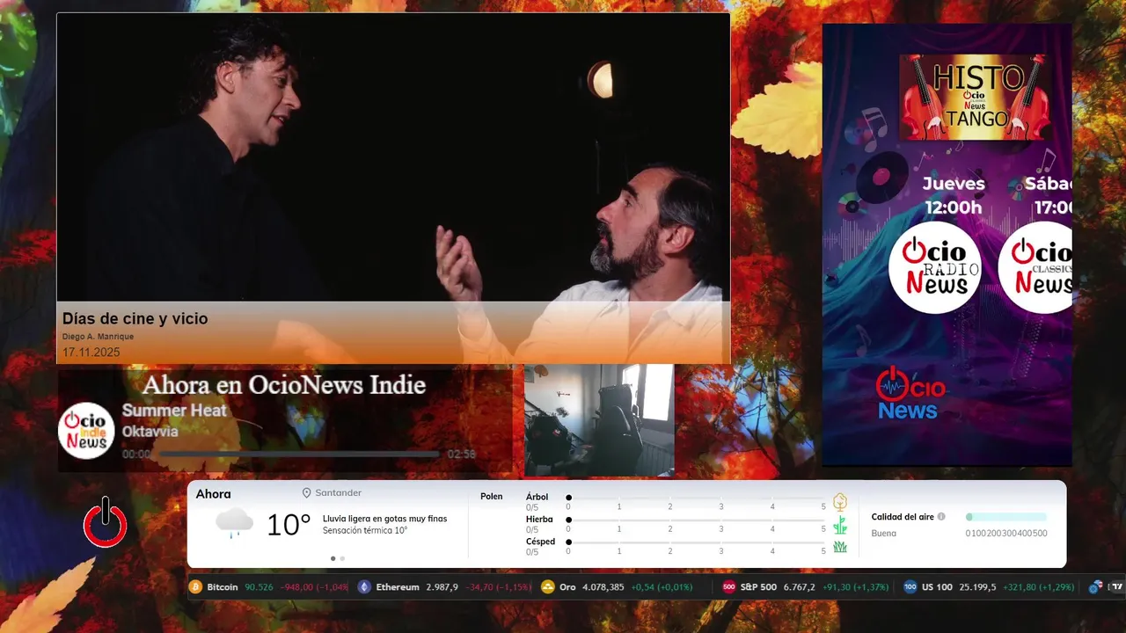Click the Ethereum icon in ticker
Screen dimensions: 1126x633
[364, 587]
